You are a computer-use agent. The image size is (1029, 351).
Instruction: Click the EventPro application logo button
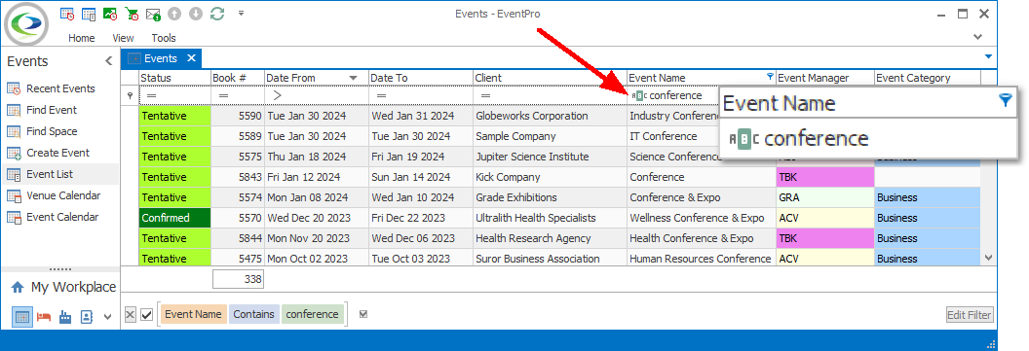(x=27, y=24)
